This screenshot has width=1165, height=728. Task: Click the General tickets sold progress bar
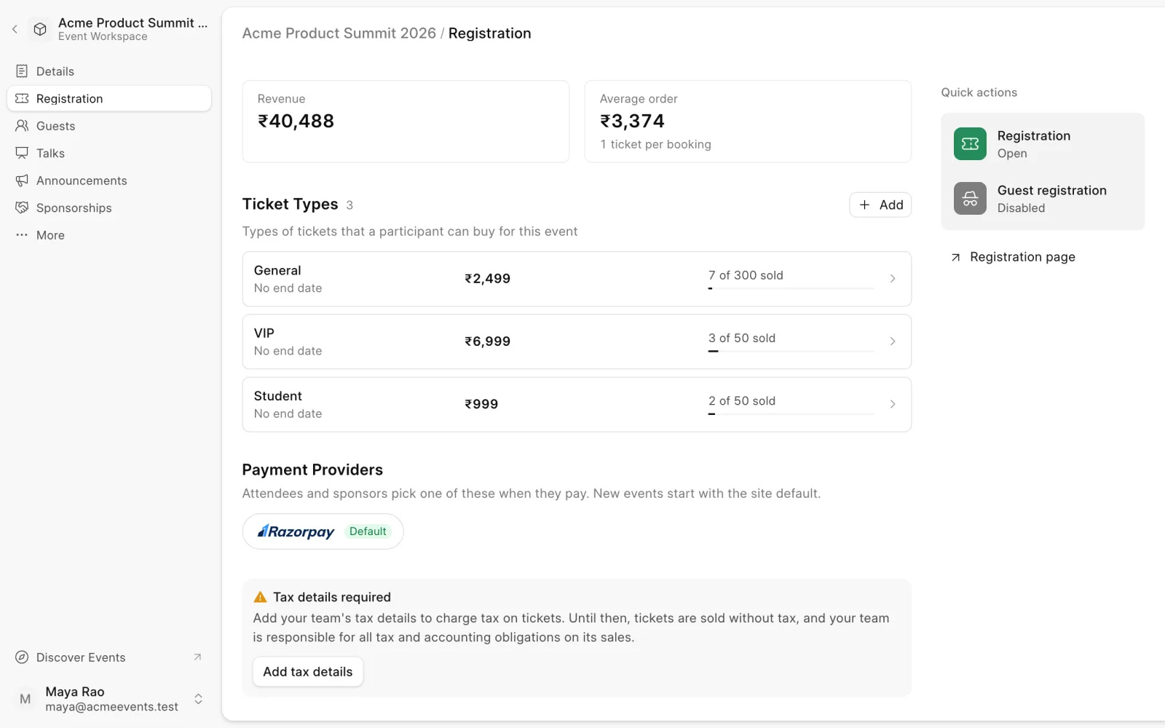click(791, 289)
